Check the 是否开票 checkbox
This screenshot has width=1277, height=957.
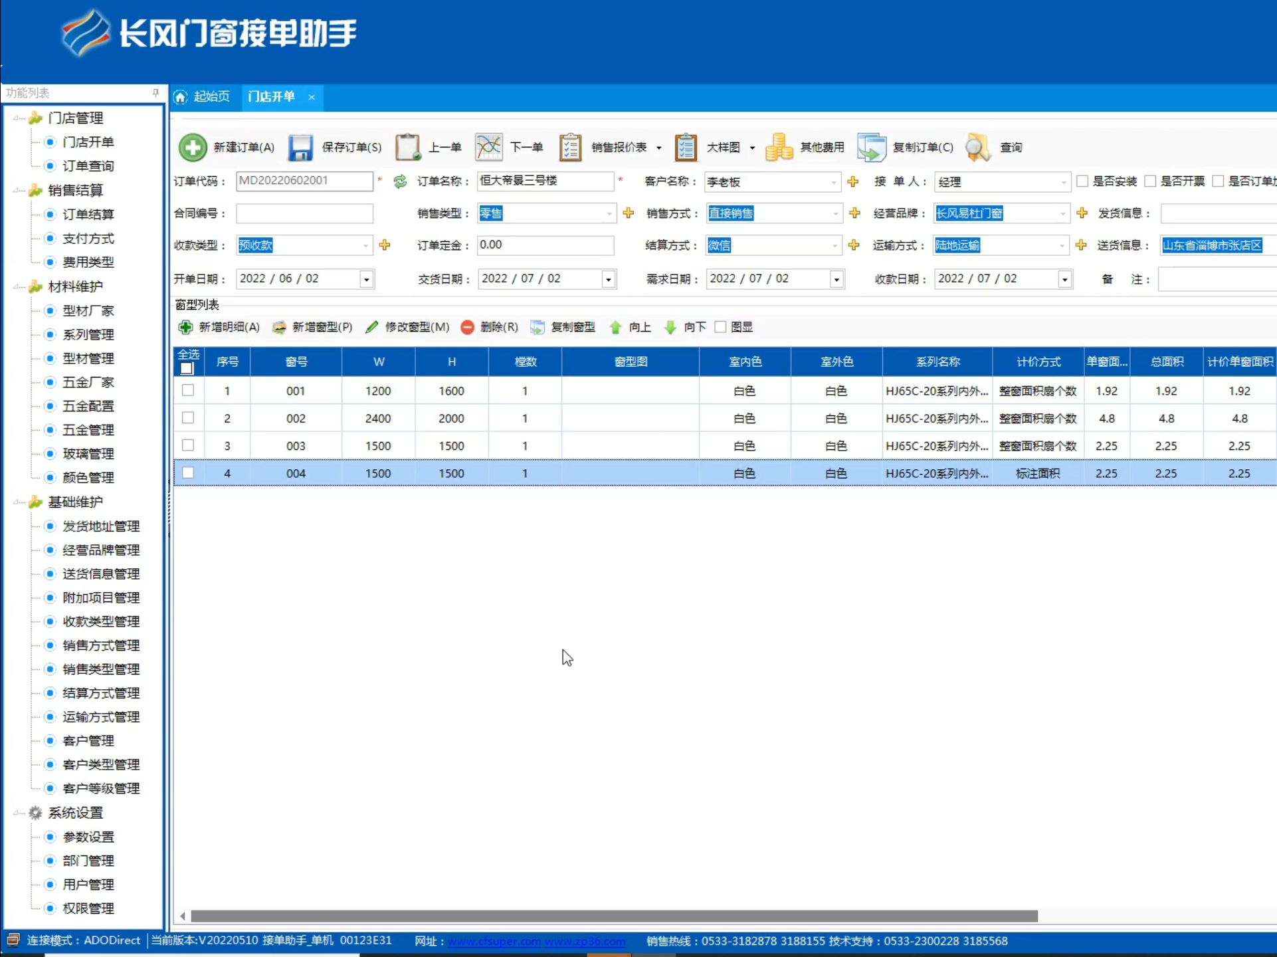tap(1151, 181)
